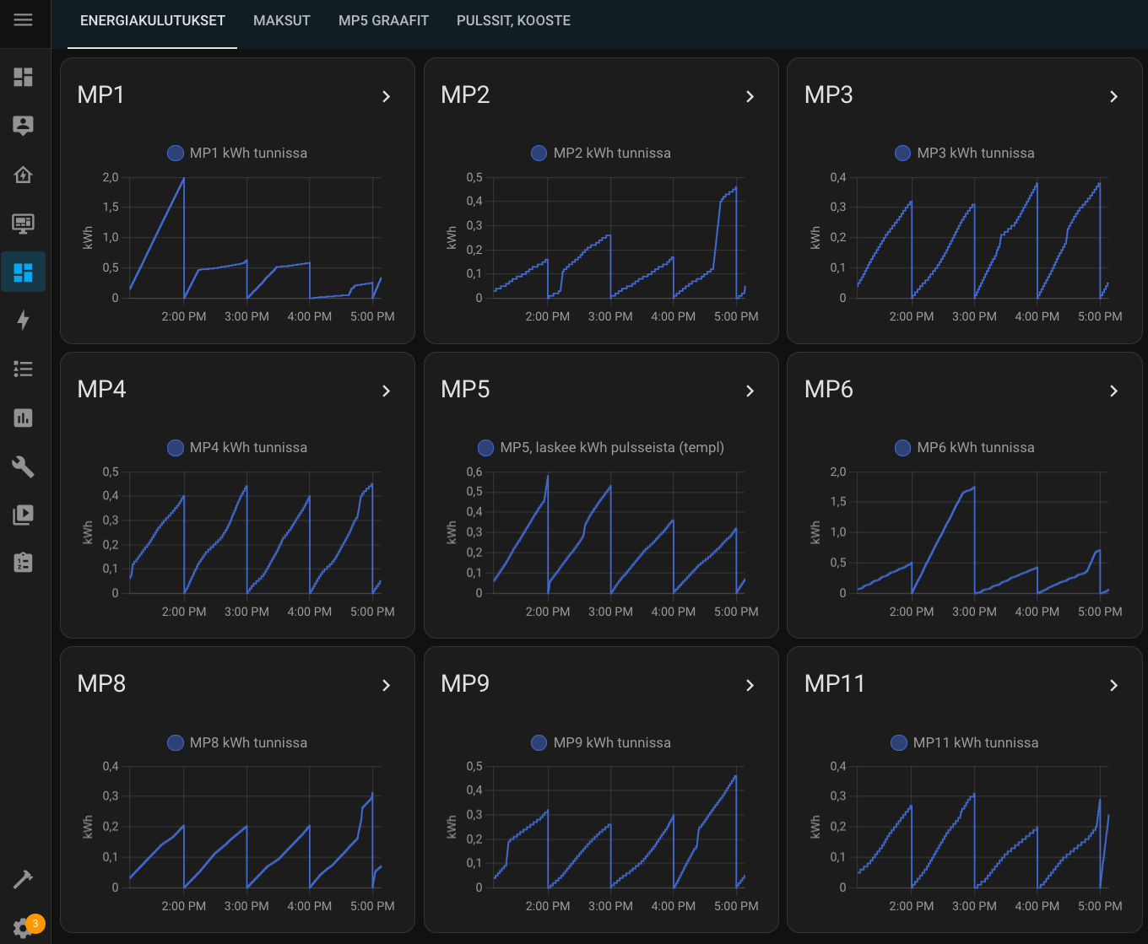The image size is (1148, 944).
Task: Open the Logbook list icon
Action: 24,369
